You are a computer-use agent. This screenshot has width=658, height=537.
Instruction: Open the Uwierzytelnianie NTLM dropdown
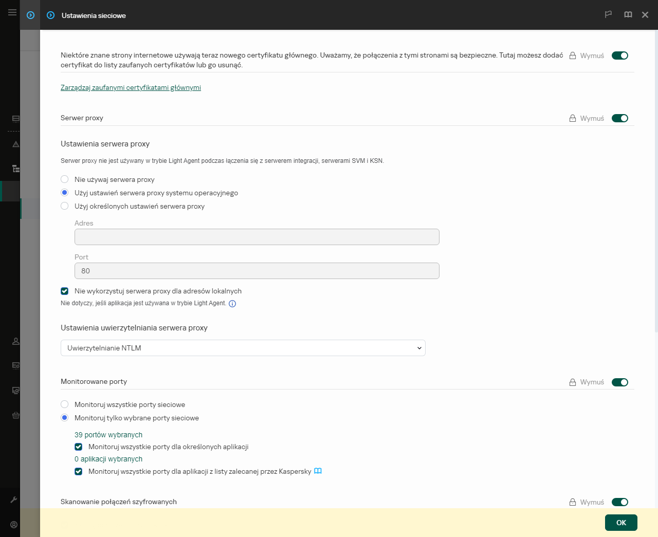tap(243, 348)
